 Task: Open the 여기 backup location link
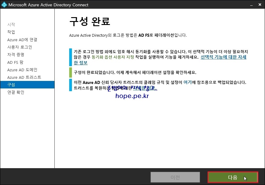tap(188, 82)
